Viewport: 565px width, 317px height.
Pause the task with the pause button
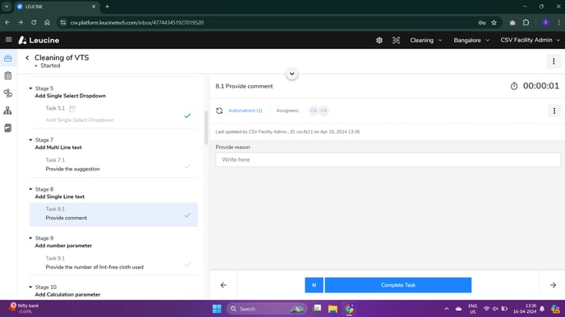(314, 285)
